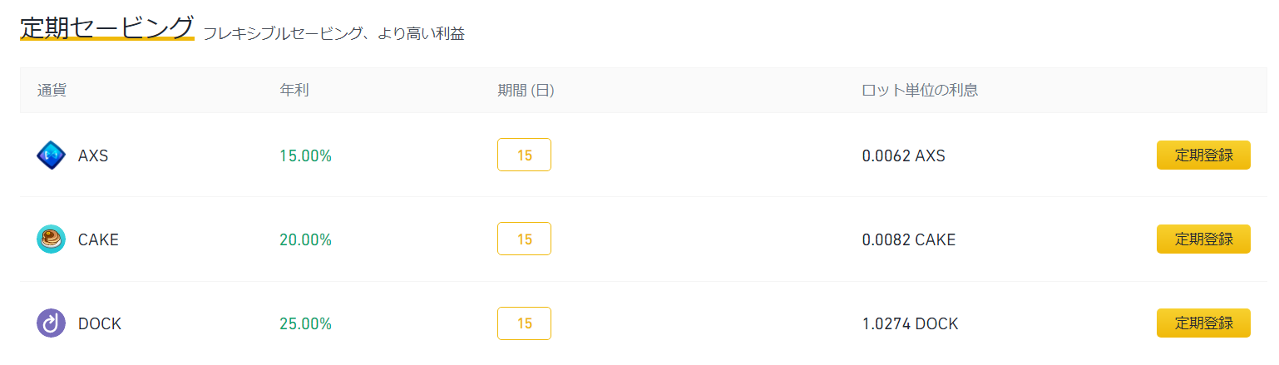1279x365 pixels.
Task: Subscribe to CAKE with 定期登録 button
Action: pos(1203,239)
